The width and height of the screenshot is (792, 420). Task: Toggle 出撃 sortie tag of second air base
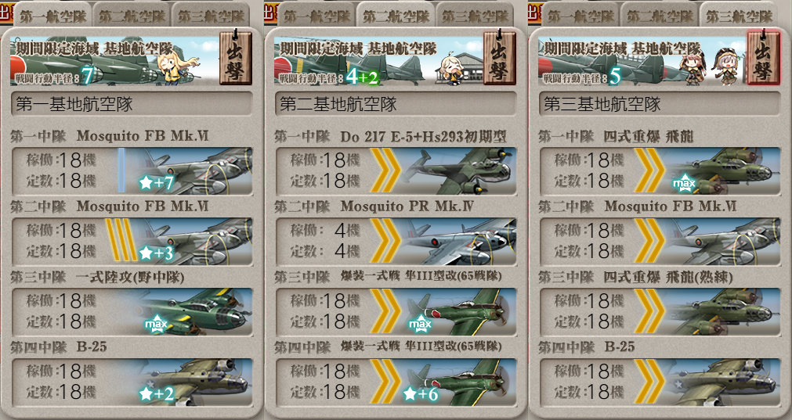500,57
